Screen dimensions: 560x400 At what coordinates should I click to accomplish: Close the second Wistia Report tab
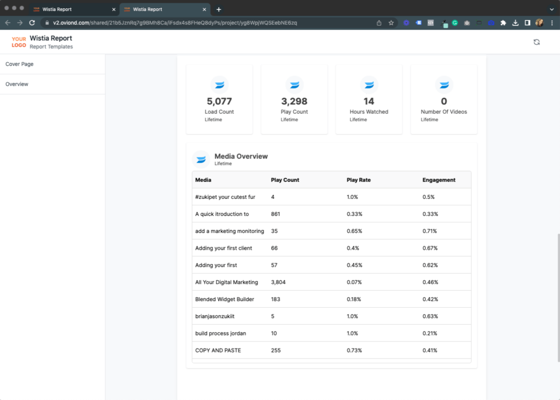click(205, 9)
